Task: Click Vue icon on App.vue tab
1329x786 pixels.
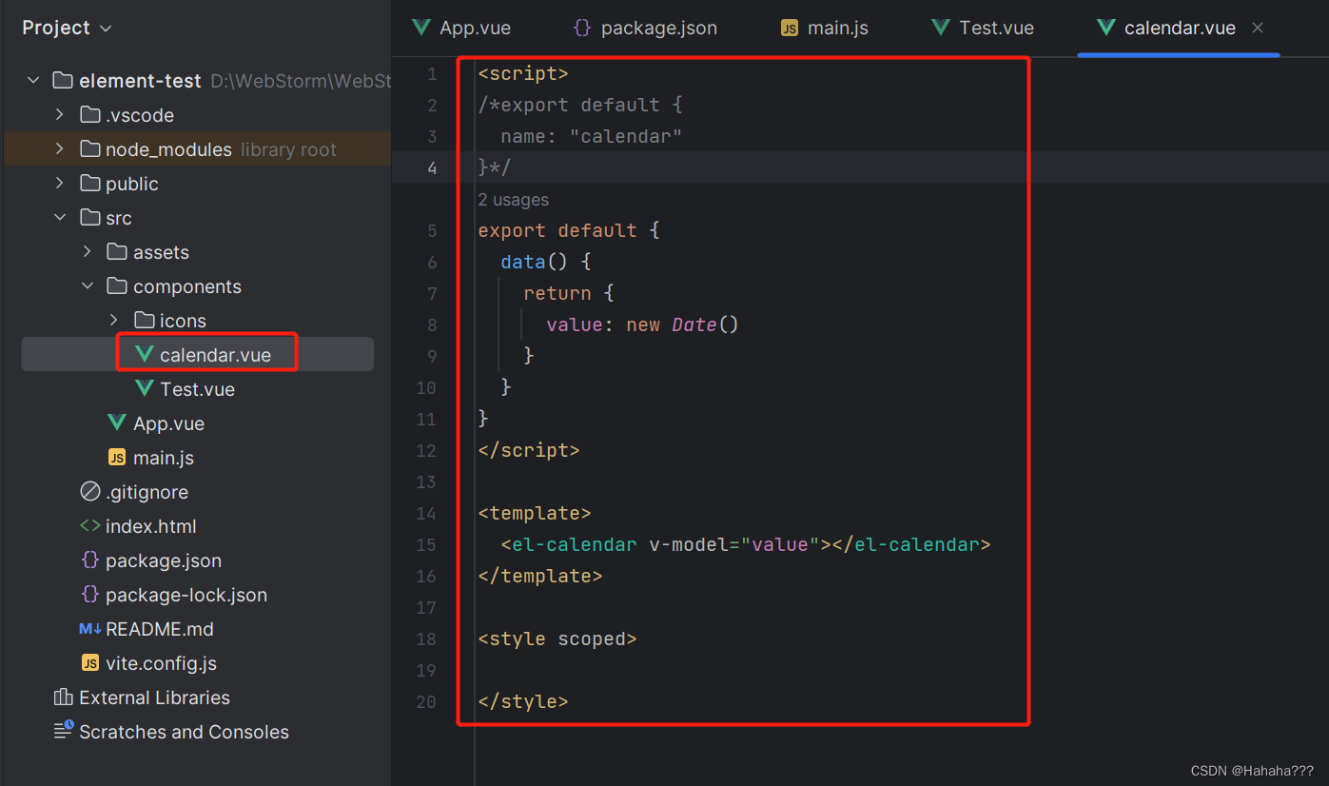Action: point(421,28)
